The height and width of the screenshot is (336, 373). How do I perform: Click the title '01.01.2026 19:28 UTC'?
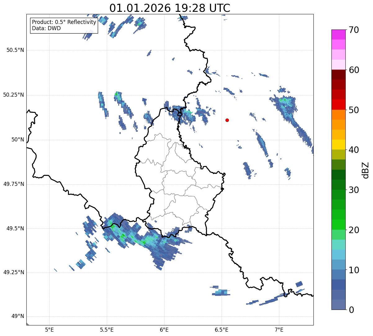click(x=170, y=8)
